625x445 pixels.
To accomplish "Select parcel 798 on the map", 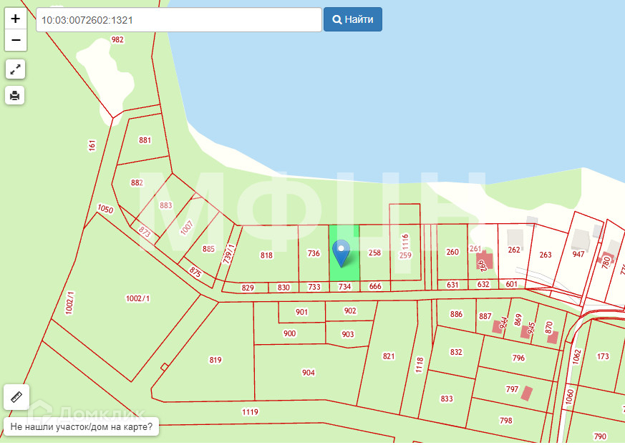I will point(506,421).
